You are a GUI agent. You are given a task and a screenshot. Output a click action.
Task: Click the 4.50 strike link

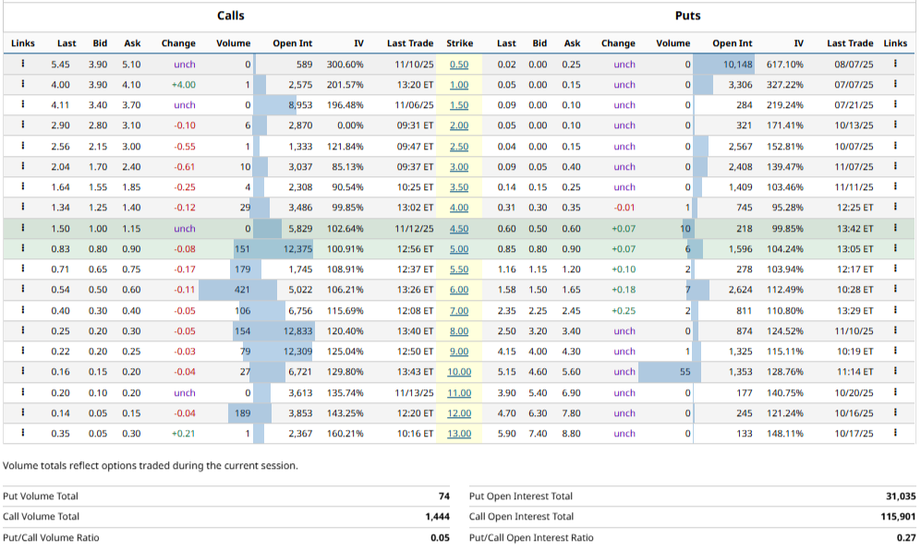pos(459,229)
